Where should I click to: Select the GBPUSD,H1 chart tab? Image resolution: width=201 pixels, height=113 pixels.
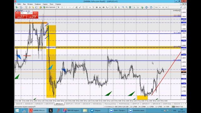coord(59,104)
